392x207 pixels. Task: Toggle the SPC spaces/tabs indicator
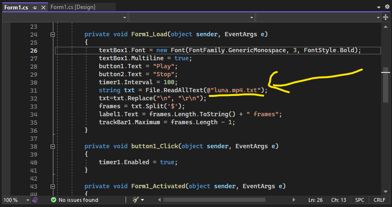359,200
